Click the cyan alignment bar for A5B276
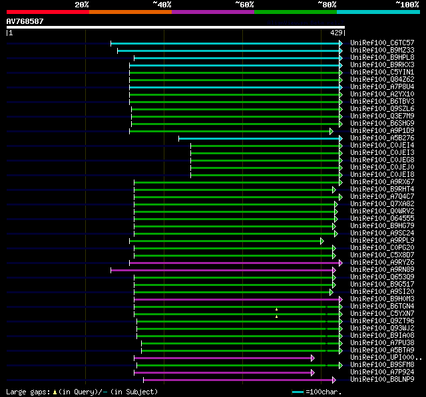426x397 pixels. pos(259,139)
